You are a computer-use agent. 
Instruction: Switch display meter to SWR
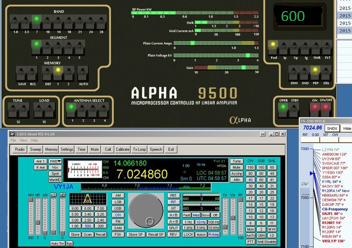click(316, 47)
